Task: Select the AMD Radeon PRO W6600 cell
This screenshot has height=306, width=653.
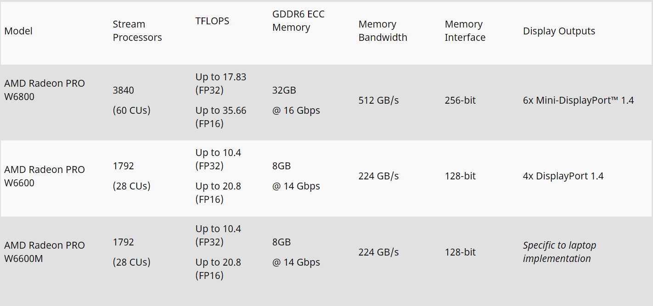Action: click(45, 176)
